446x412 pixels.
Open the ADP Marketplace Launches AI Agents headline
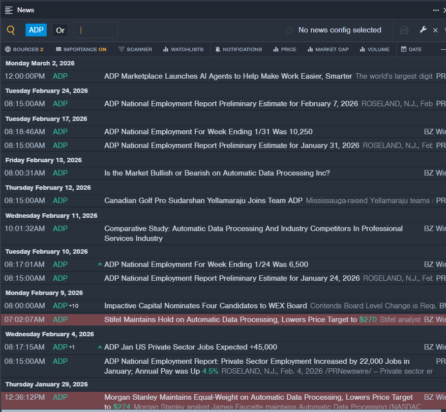click(228, 76)
